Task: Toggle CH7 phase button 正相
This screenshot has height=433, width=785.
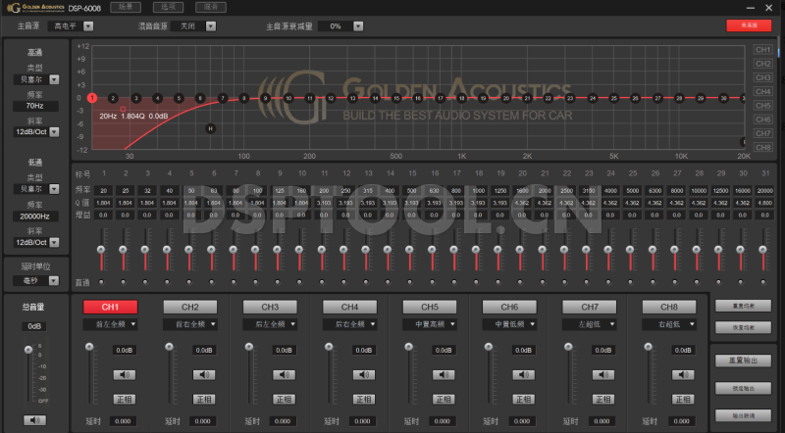Action: tap(603, 399)
